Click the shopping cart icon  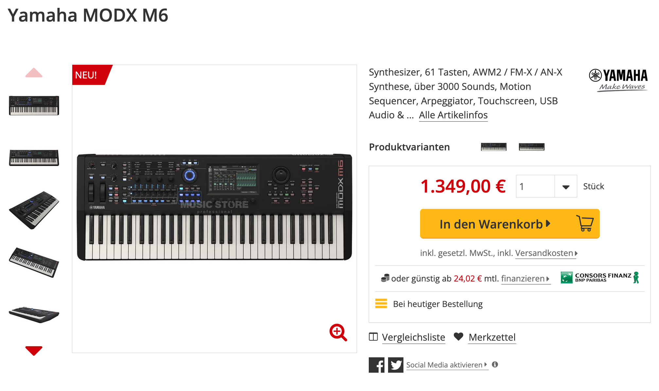585,224
